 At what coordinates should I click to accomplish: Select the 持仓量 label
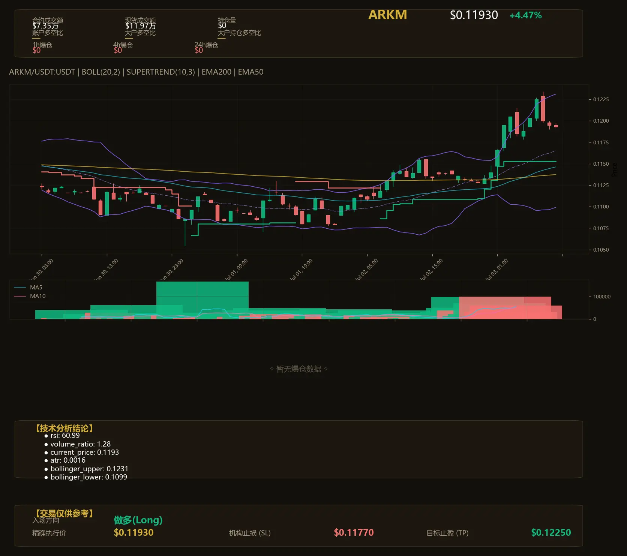click(x=227, y=20)
